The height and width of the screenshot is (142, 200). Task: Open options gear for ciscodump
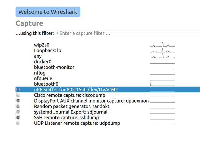click(x=18, y=95)
